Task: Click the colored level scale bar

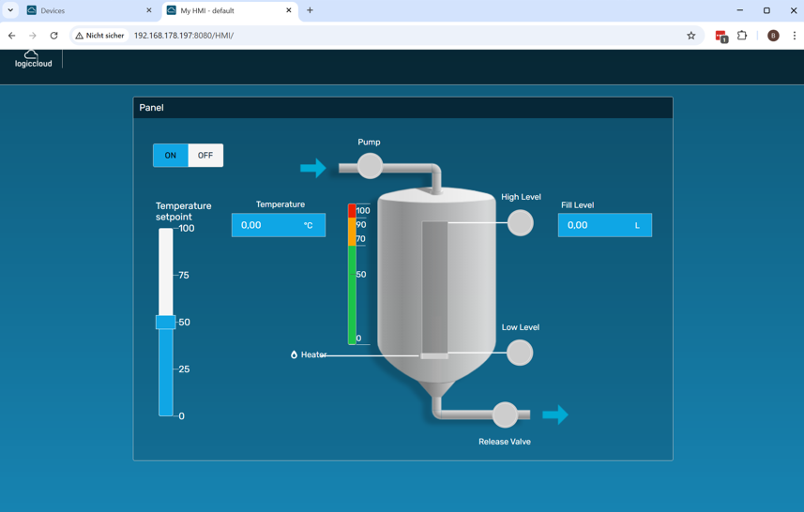Action: (352, 274)
